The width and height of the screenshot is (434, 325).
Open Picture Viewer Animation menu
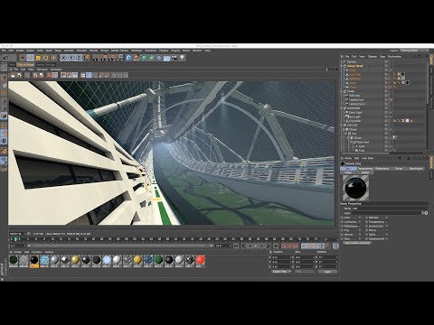[x=56, y=70]
